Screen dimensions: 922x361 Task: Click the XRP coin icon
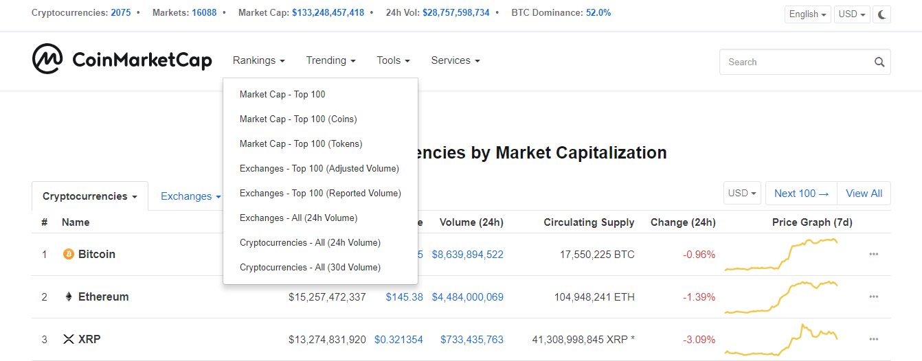tap(68, 339)
